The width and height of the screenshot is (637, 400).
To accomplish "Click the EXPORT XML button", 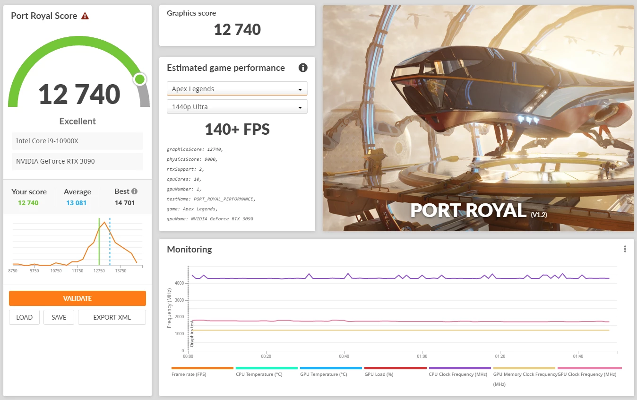I will [112, 317].
